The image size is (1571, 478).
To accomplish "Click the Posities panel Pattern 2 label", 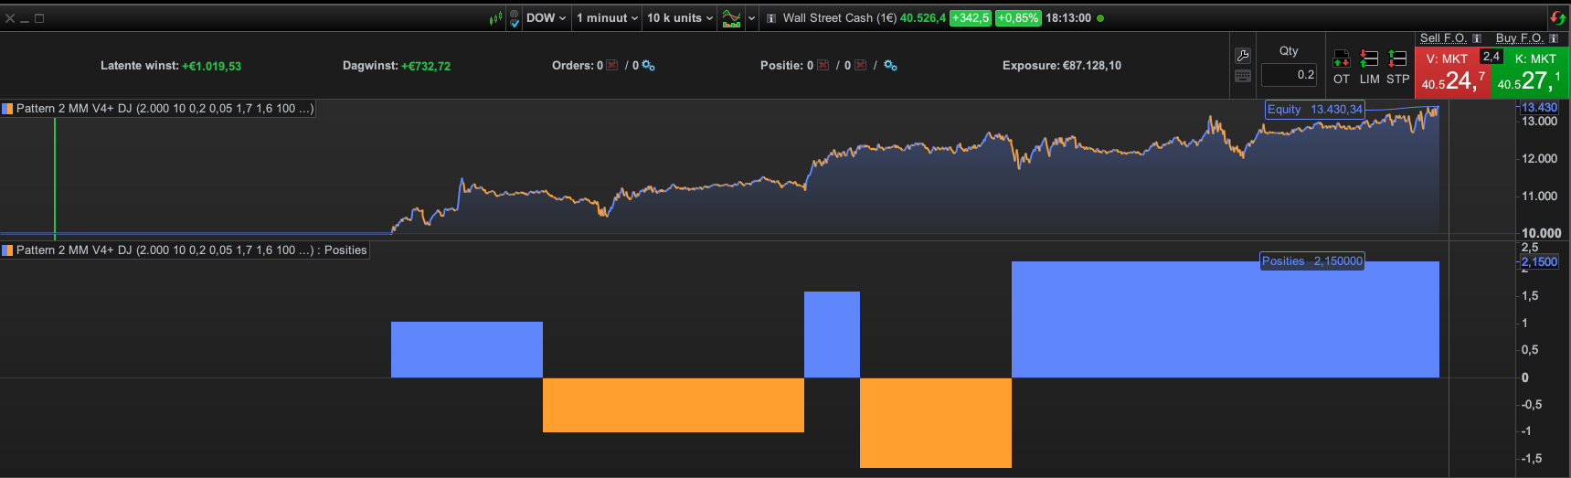I will [x=191, y=250].
